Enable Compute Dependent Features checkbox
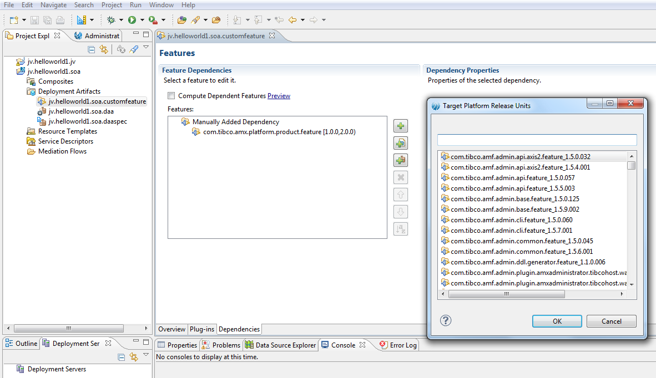656x378 pixels. click(171, 96)
